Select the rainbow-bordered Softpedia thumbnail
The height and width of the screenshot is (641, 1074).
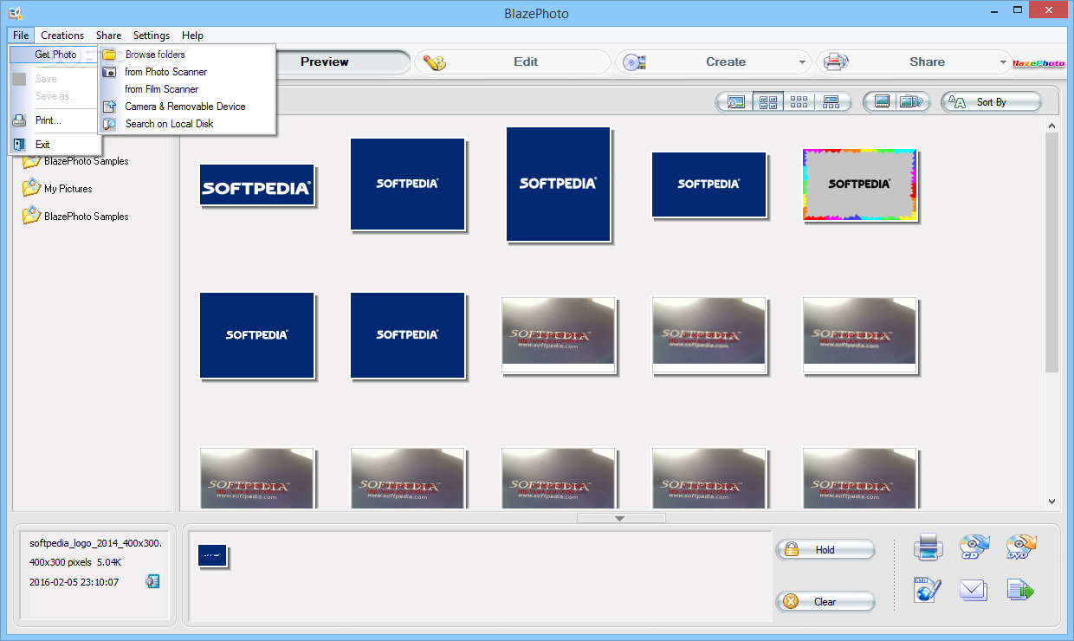[x=860, y=185]
